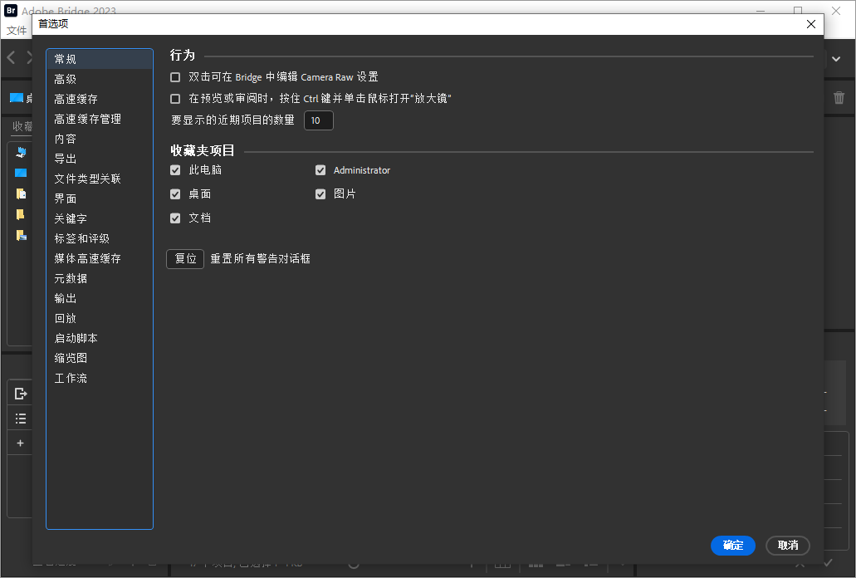
Task: Enable editing Camera Raw settings on double-click
Action: (x=175, y=76)
